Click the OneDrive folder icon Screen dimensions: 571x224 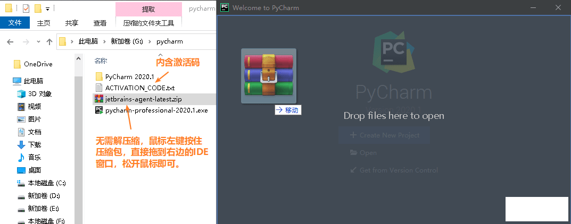point(17,64)
